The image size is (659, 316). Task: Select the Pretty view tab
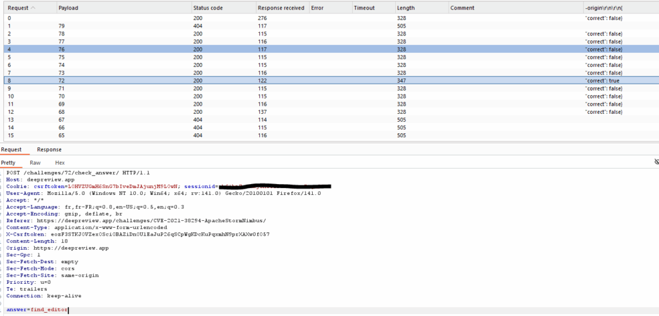8,163
